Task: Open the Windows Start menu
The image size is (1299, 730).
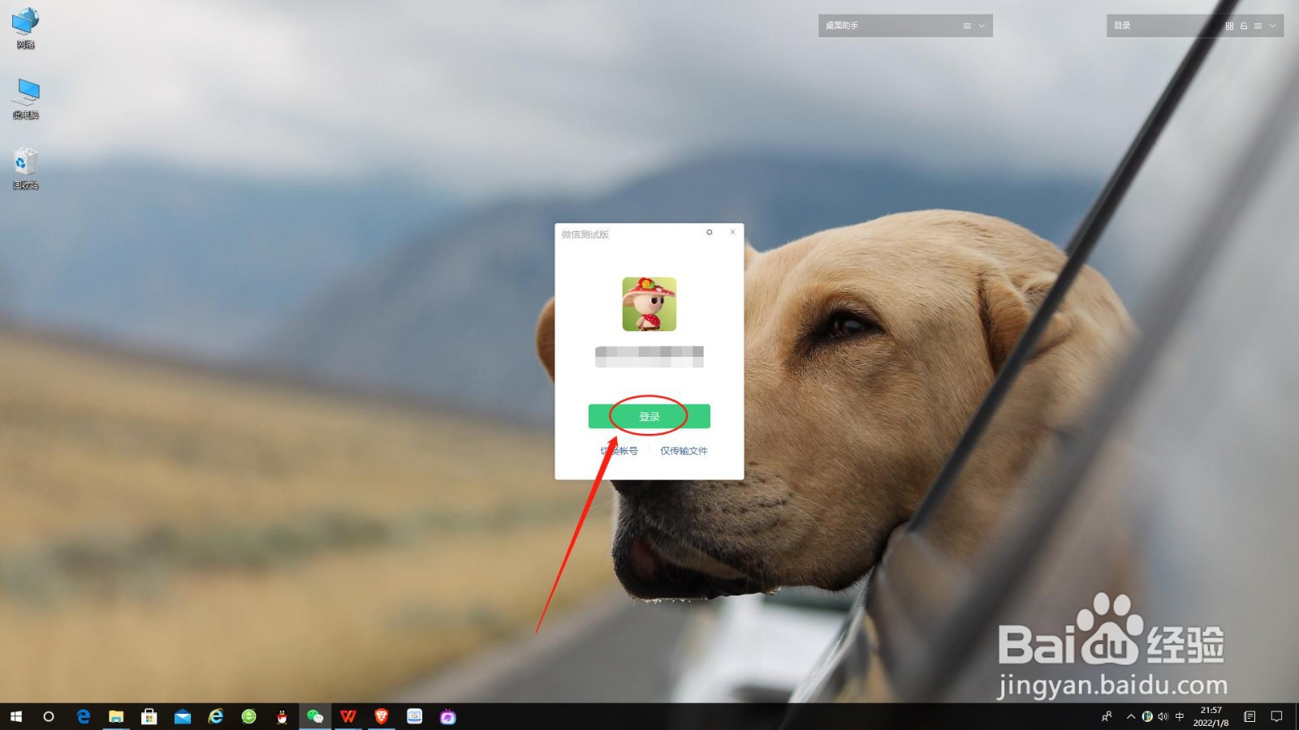Action: [x=16, y=716]
